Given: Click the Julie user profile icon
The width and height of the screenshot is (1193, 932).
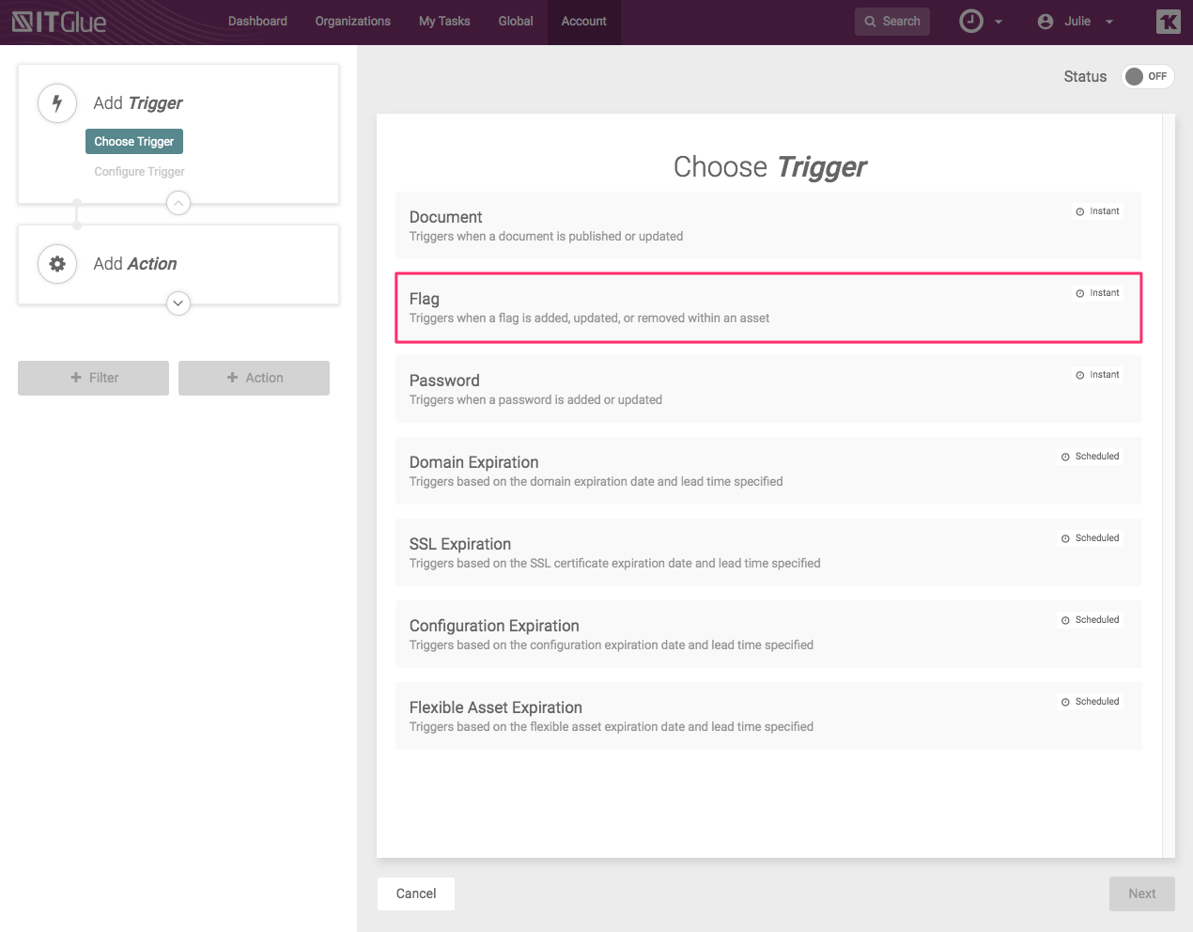Looking at the screenshot, I should pos(1046,22).
